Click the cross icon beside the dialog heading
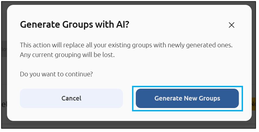 pyautogui.click(x=231, y=25)
